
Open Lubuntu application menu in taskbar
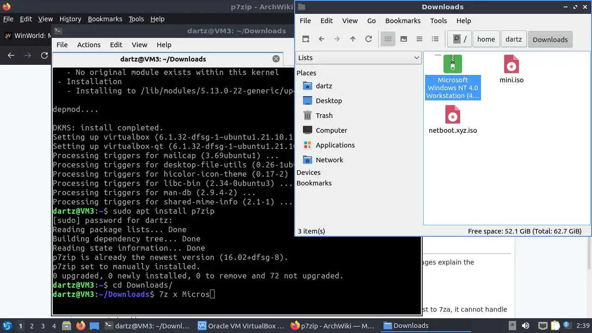tap(7, 326)
